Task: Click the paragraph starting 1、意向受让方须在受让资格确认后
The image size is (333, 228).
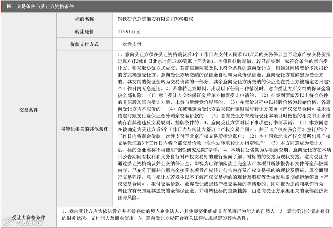Action: point(224,126)
